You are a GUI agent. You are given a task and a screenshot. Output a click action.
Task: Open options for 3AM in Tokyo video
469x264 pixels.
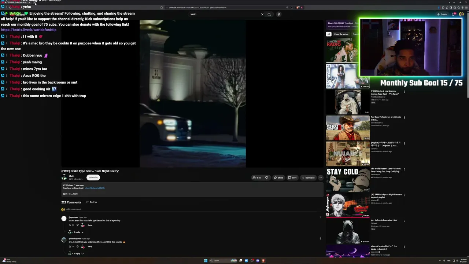tap(404, 195)
